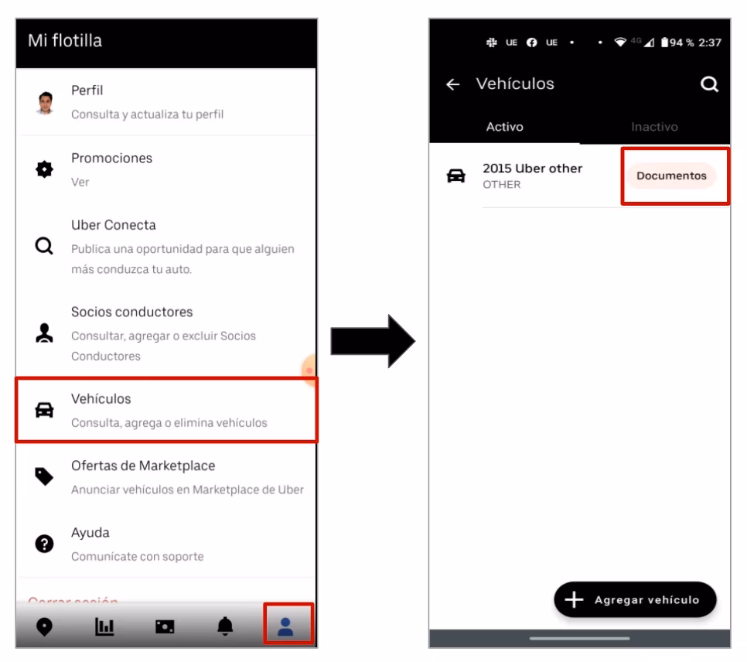Image resolution: width=747 pixels, height=662 pixels.
Task: Open the cash earnings tab
Action: pyautogui.click(x=165, y=626)
